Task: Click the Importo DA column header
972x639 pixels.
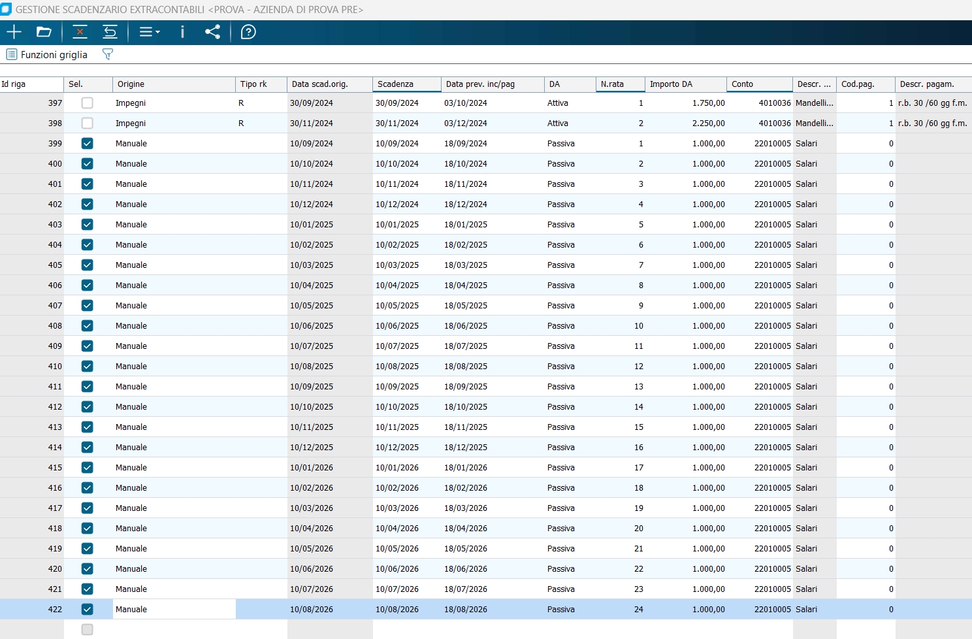Action: click(685, 84)
